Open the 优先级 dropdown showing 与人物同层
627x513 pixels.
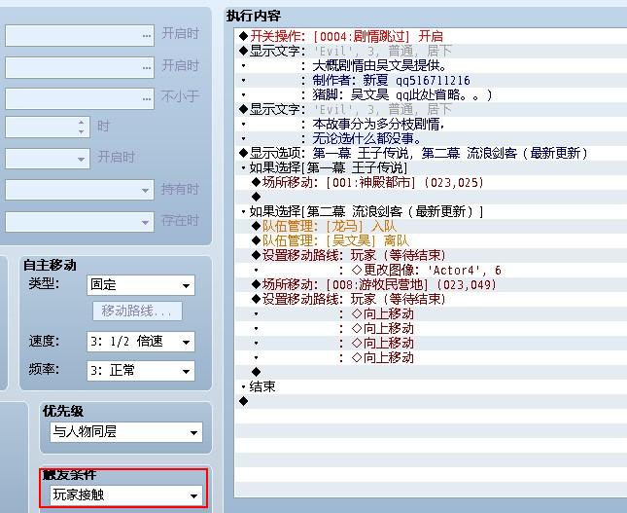(x=126, y=432)
